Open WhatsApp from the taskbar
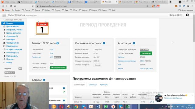 pos(106,107)
